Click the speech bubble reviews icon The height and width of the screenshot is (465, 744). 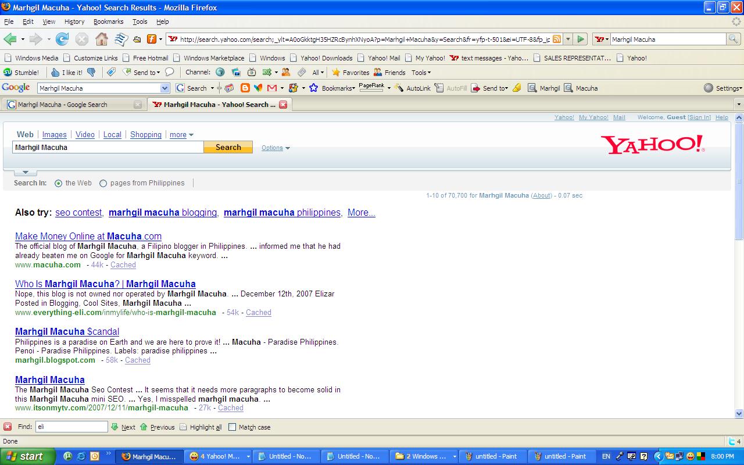click(x=170, y=73)
